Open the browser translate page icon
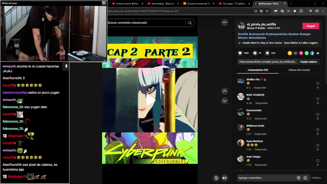This screenshot has width=327, height=184. coord(261,11)
